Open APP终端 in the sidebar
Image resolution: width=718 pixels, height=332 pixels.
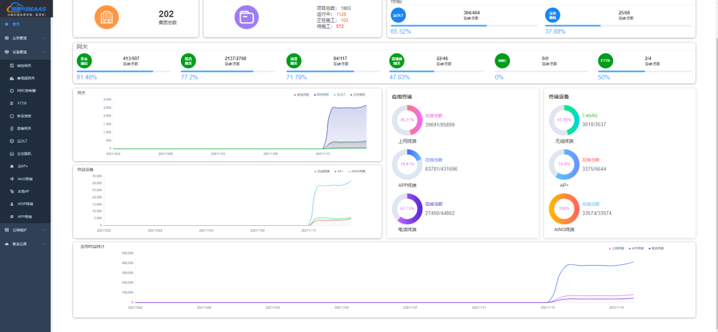pos(26,216)
